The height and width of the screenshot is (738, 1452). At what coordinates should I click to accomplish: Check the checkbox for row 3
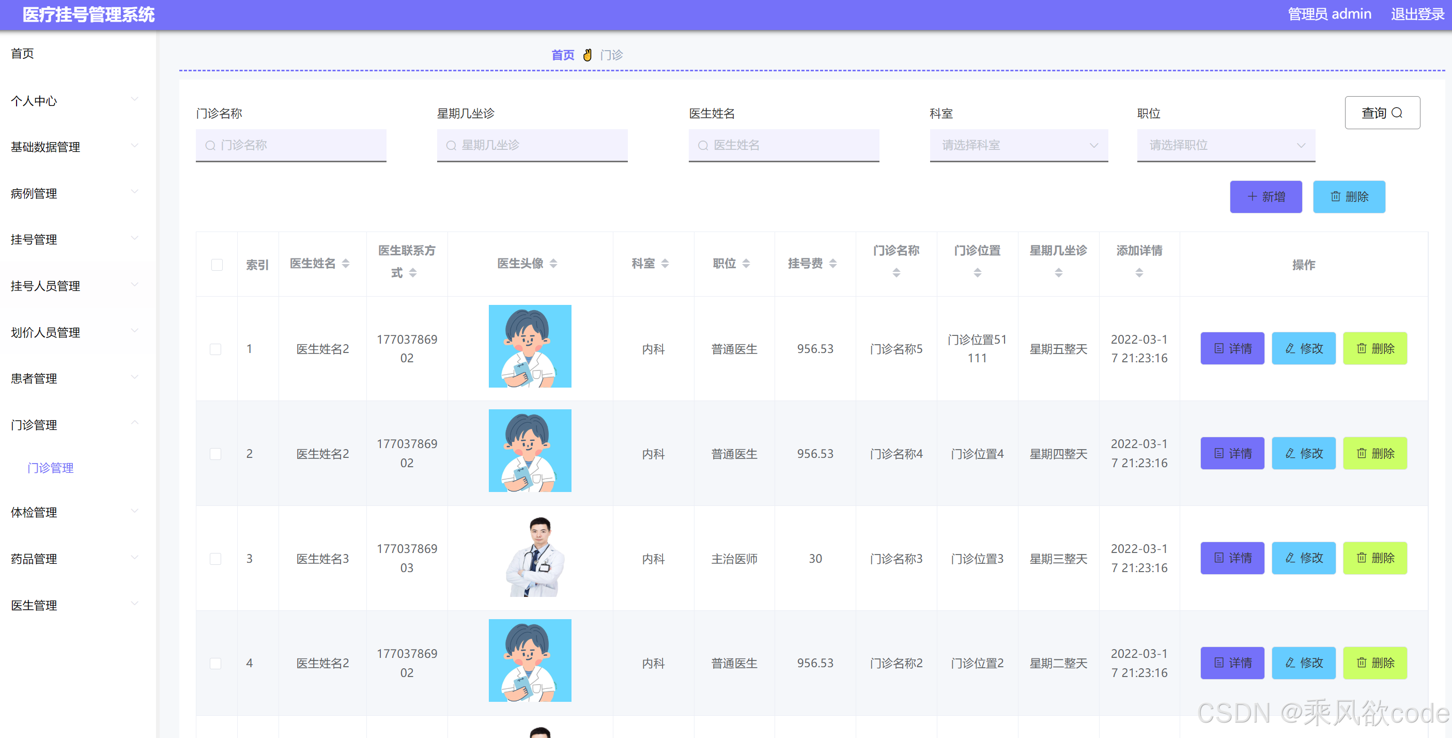pyautogui.click(x=215, y=559)
